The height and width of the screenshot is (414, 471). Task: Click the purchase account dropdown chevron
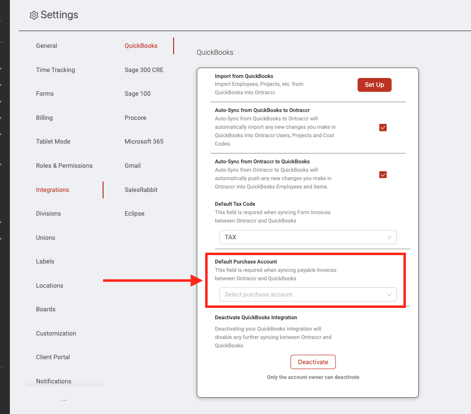389,295
